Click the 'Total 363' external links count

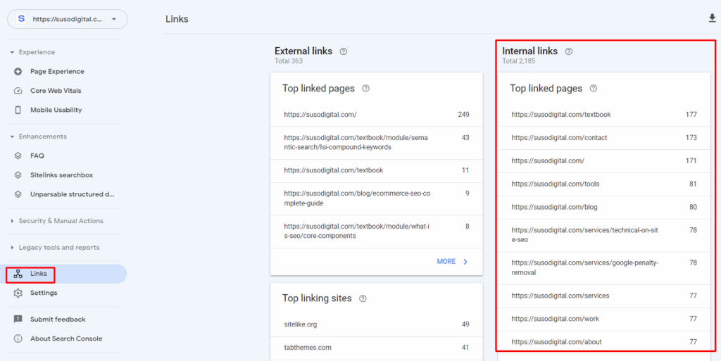pyautogui.click(x=288, y=61)
